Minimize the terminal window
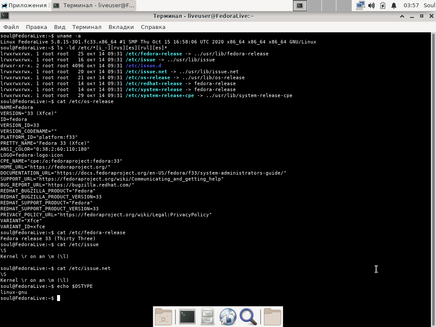Viewport: 436px width, 327px height. pyautogui.click(x=412, y=16)
